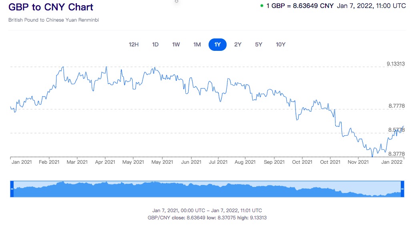Click the blue range navigator area

(207, 189)
